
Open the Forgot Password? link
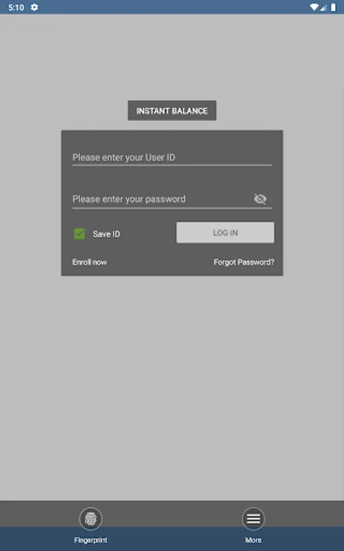(x=244, y=262)
